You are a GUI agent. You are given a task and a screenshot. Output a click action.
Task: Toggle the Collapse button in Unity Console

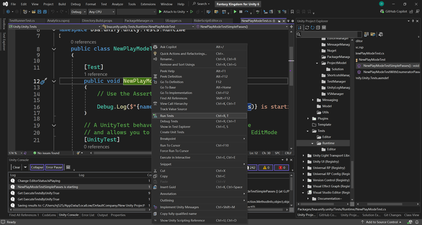click(x=37, y=167)
